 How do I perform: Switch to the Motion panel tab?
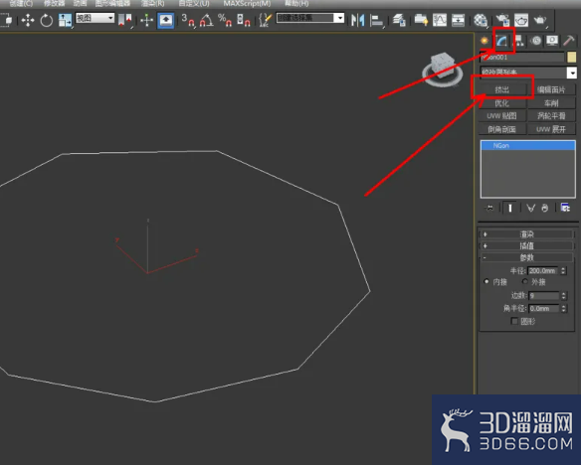point(535,41)
